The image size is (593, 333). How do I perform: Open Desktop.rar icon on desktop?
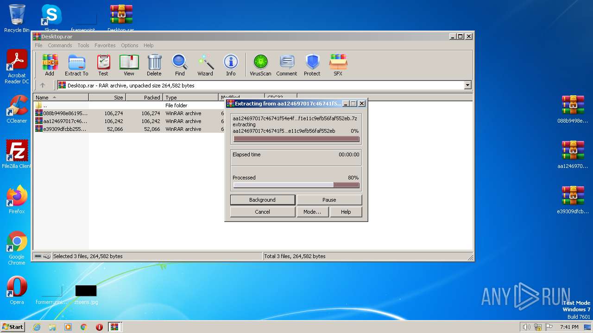pyautogui.click(x=121, y=18)
